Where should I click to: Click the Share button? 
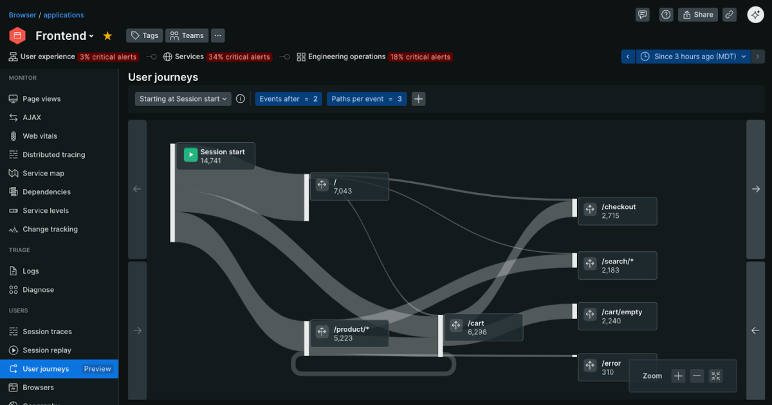point(697,14)
